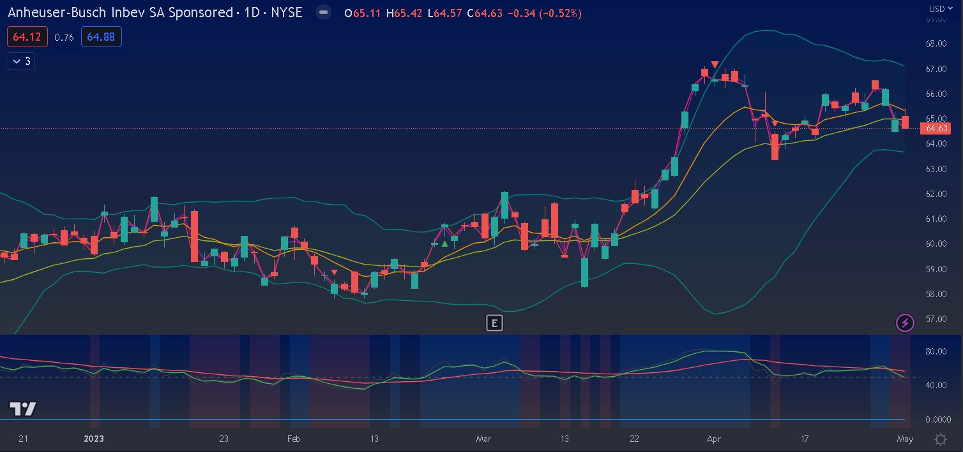The image size is (963, 452).
Task: Click the 17 date label on time axis
Action: [x=805, y=439]
